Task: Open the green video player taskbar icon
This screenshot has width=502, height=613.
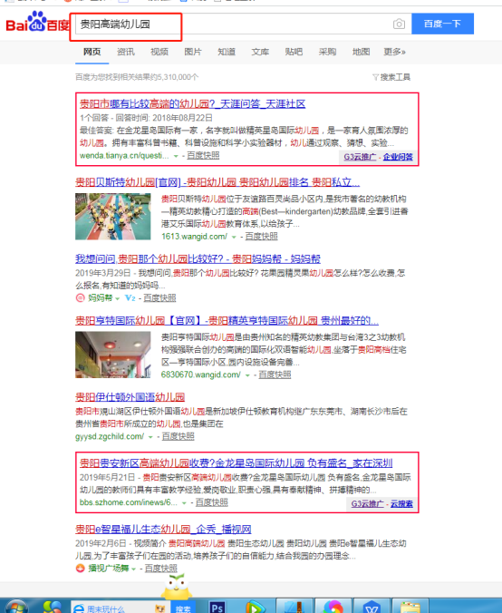Action: [x=255, y=608]
